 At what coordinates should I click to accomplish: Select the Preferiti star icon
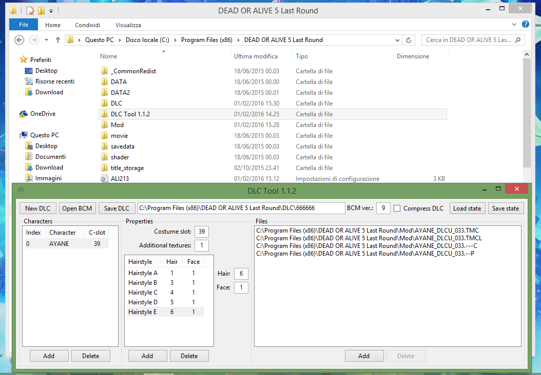(x=23, y=59)
